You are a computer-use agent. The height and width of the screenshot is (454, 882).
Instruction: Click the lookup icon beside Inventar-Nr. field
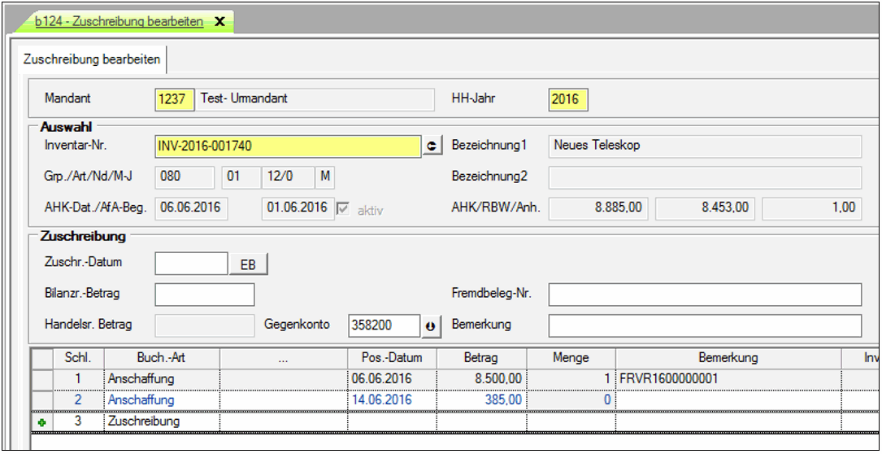432,146
